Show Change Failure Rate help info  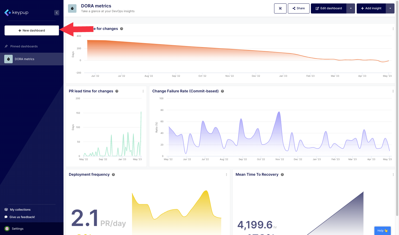222,91
